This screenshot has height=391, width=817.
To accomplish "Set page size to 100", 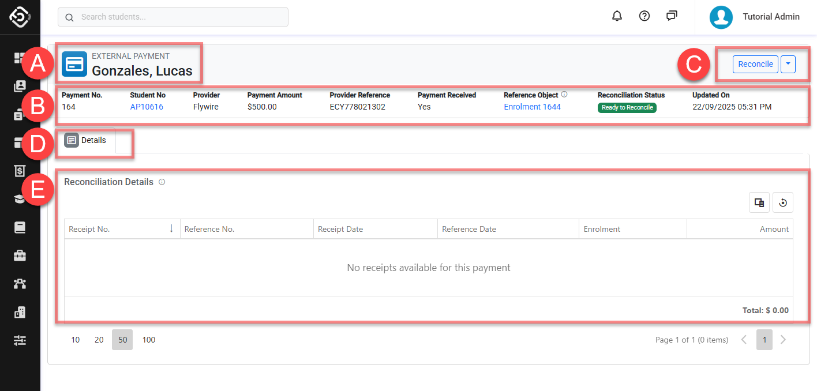I will (x=149, y=340).
